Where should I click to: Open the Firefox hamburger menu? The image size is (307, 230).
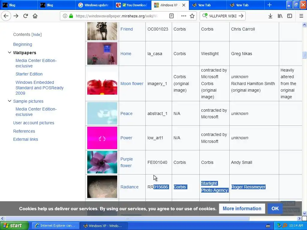point(301,16)
